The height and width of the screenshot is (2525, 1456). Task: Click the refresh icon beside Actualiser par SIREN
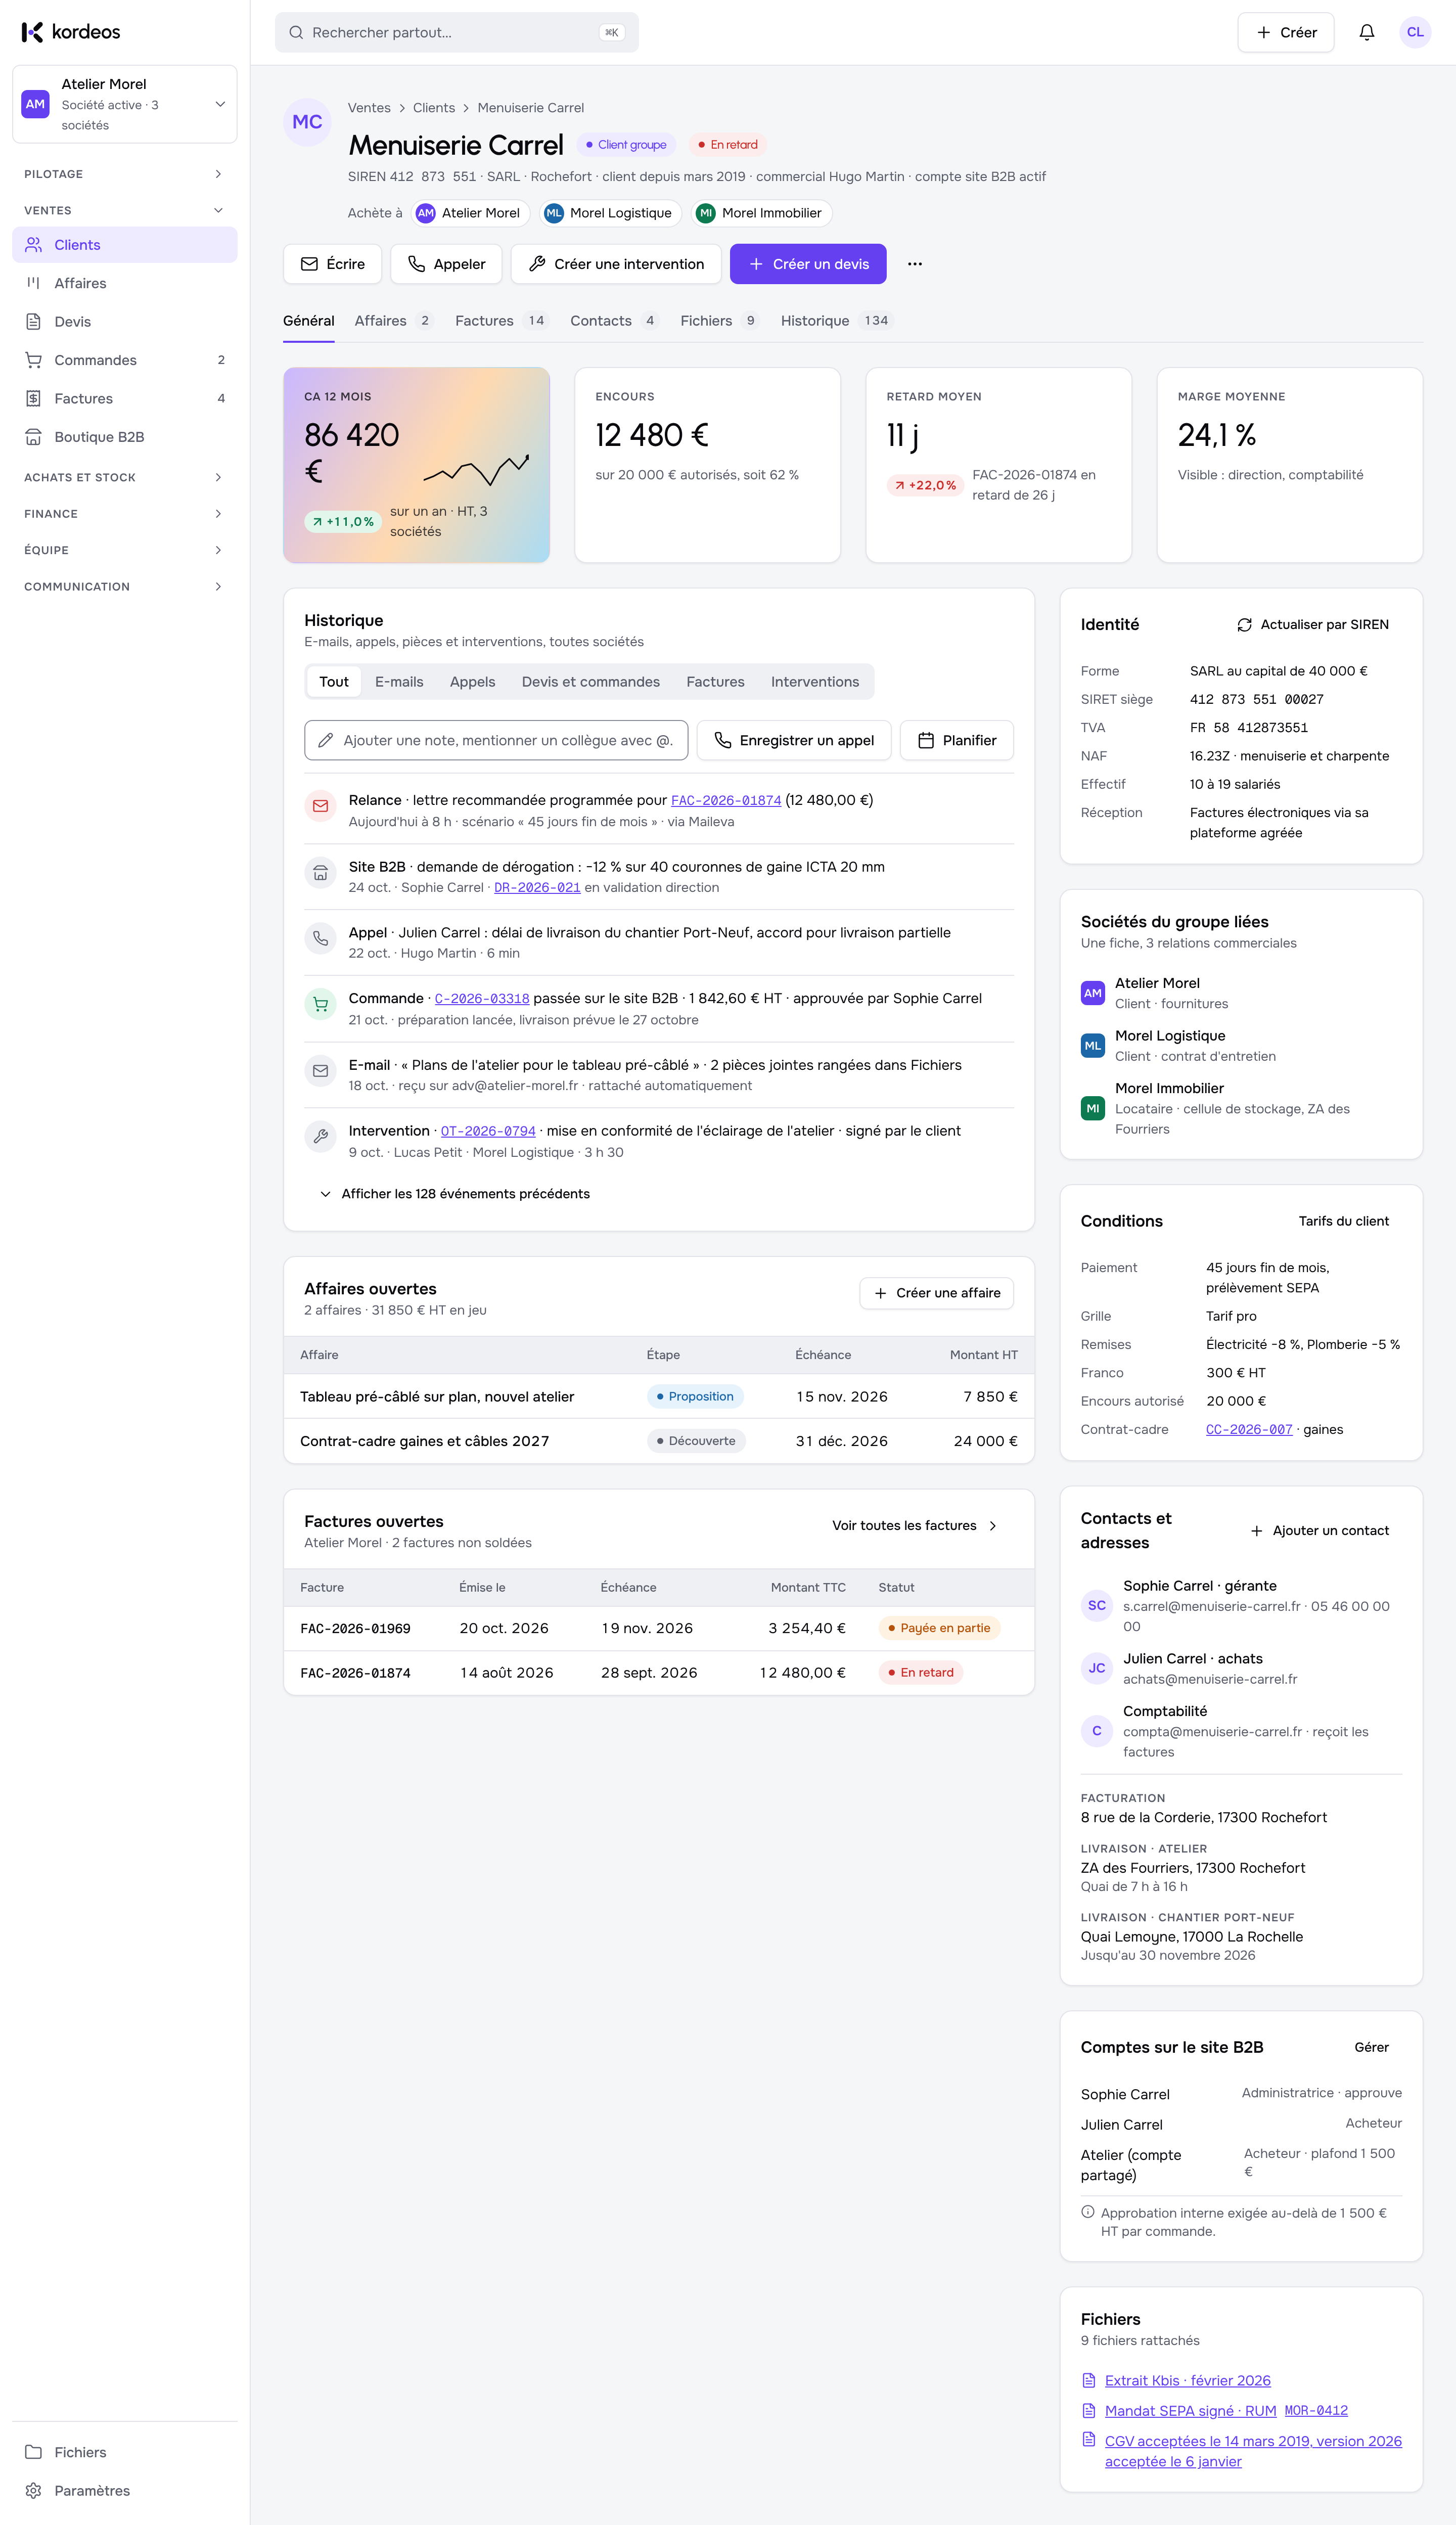click(1244, 625)
